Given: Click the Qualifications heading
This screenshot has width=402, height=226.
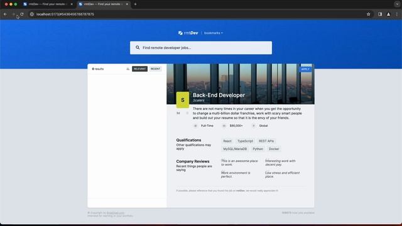Looking at the screenshot, I should pos(188,140).
